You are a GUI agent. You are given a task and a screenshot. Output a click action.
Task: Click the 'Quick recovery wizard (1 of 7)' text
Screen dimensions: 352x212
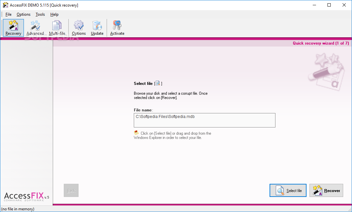pos(321,43)
